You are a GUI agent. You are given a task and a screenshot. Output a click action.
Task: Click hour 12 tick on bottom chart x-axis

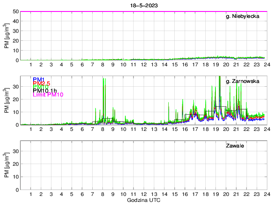point(144,194)
